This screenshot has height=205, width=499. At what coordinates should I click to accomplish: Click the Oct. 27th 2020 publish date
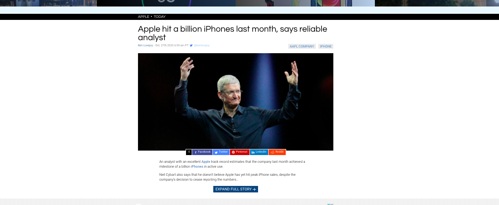[x=172, y=45]
